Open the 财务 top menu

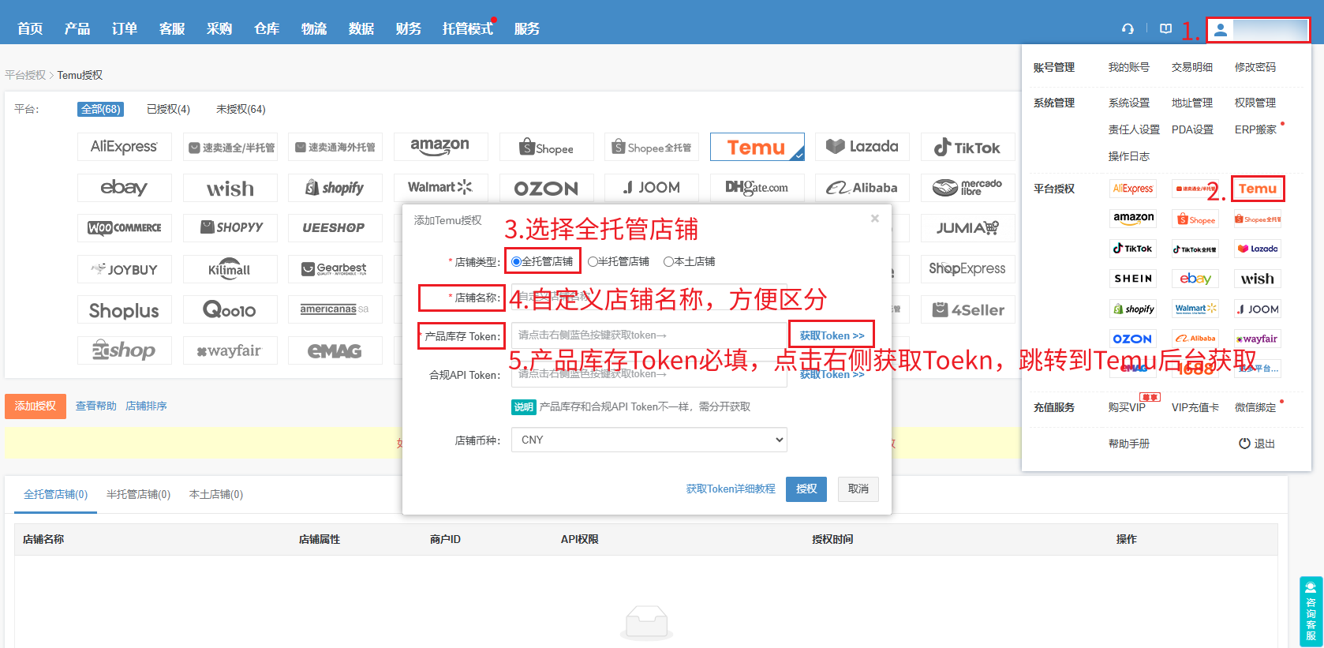click(x=409, y=29)
